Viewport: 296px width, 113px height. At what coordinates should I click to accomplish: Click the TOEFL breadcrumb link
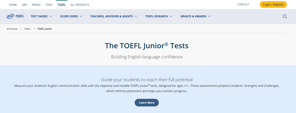(x=27, y=29)
